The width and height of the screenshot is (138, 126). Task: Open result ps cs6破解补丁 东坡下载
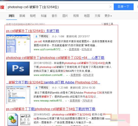coord(33,31)
